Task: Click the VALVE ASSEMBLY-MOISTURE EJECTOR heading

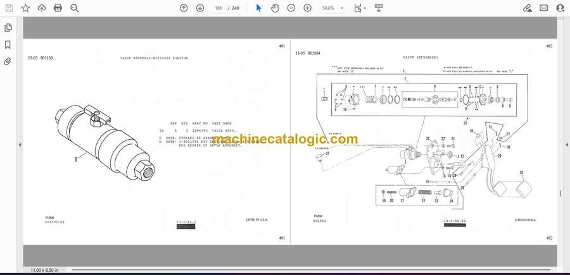Action: 154,58
